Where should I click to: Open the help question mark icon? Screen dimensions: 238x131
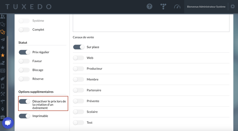(x=149, y=7)
